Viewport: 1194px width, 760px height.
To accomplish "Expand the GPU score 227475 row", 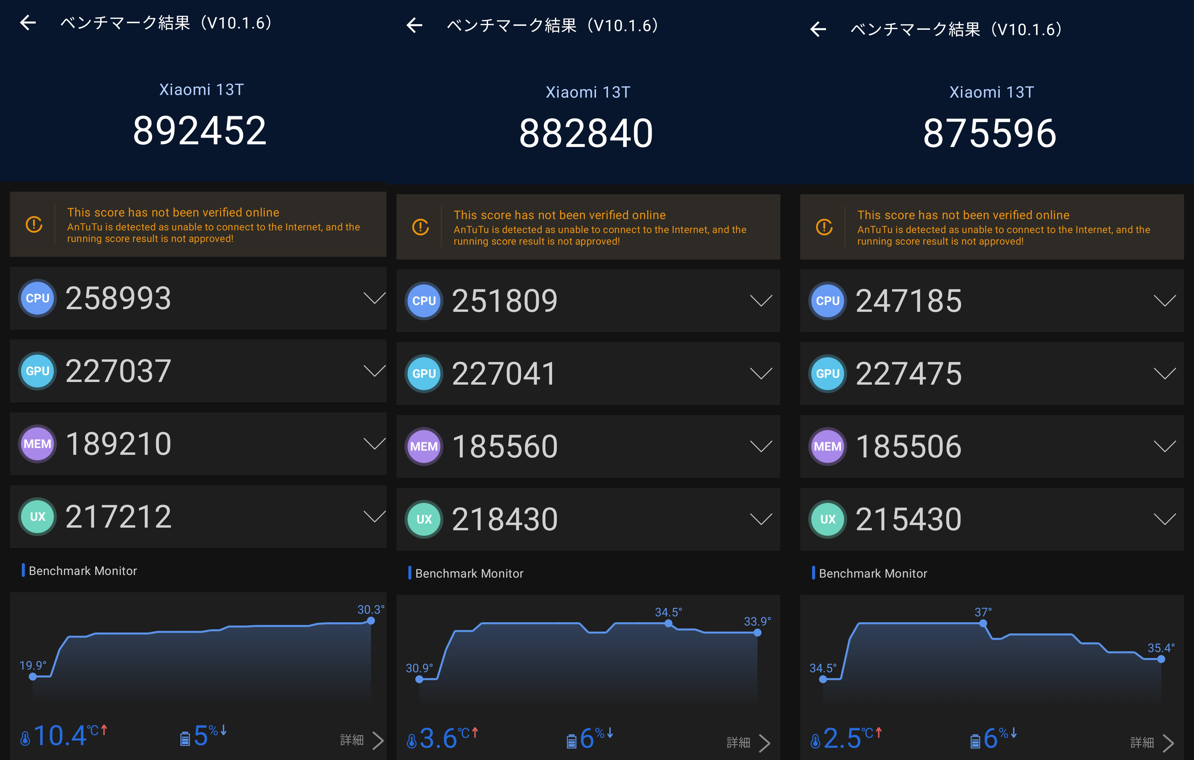I will point(1165,374).
